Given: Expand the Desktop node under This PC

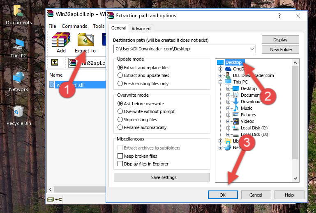Looking at the screenshot, I should [x=228, y=88].
